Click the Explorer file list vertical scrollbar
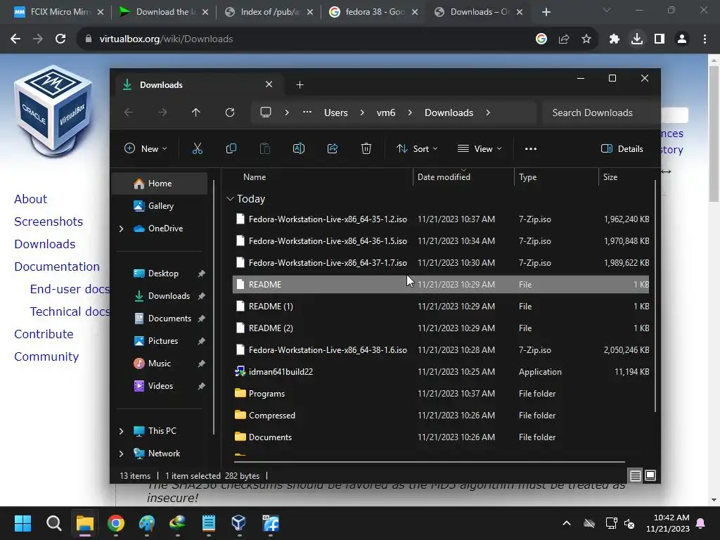 pyautogui.click(x=655, y=296)
